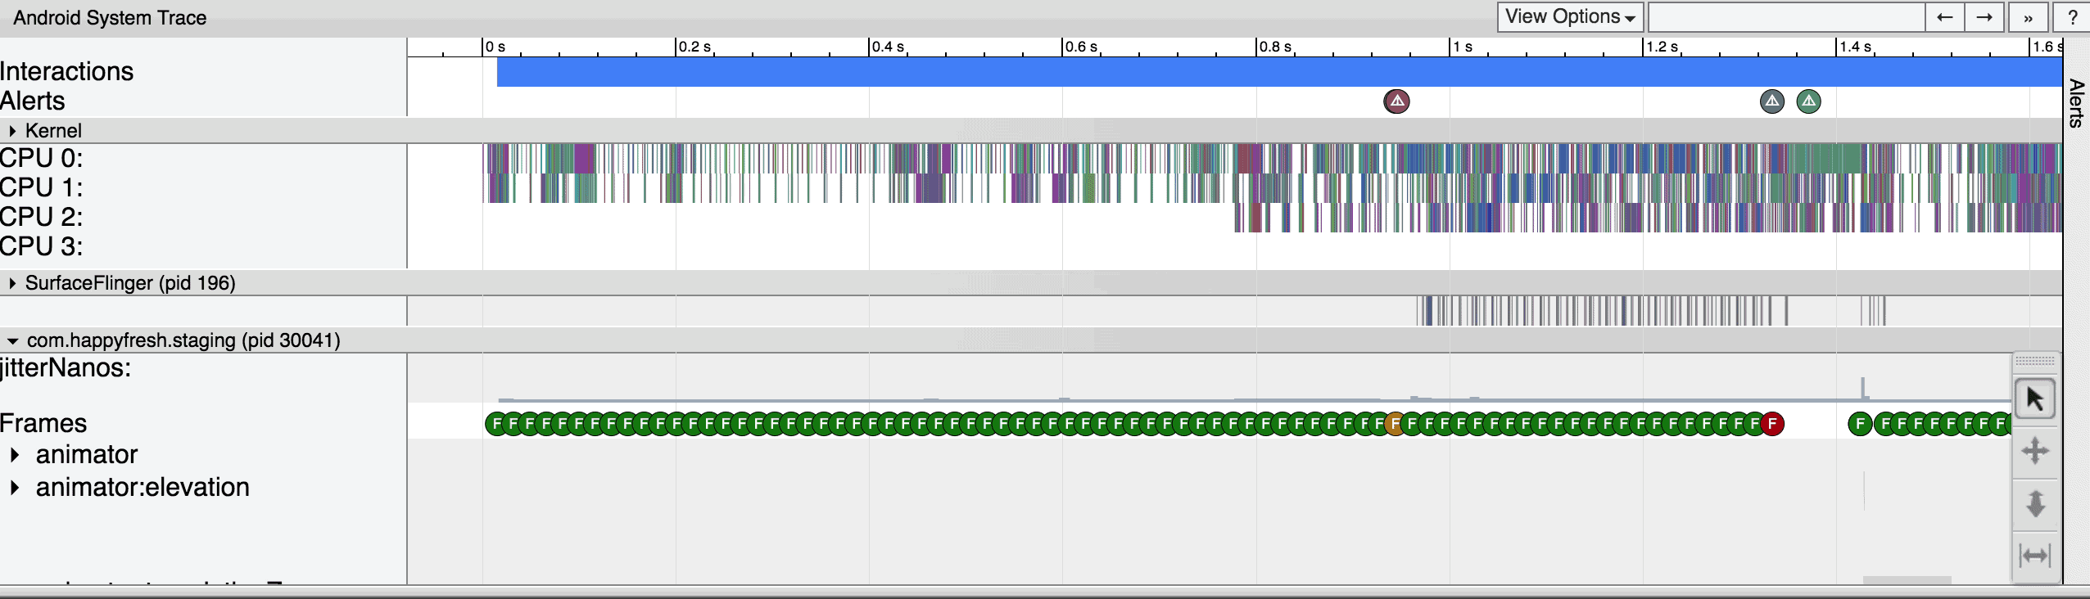Activate the zoom mode tool
The width and height of the screenshot is (2090, 599).
(x=2035, y=503)
